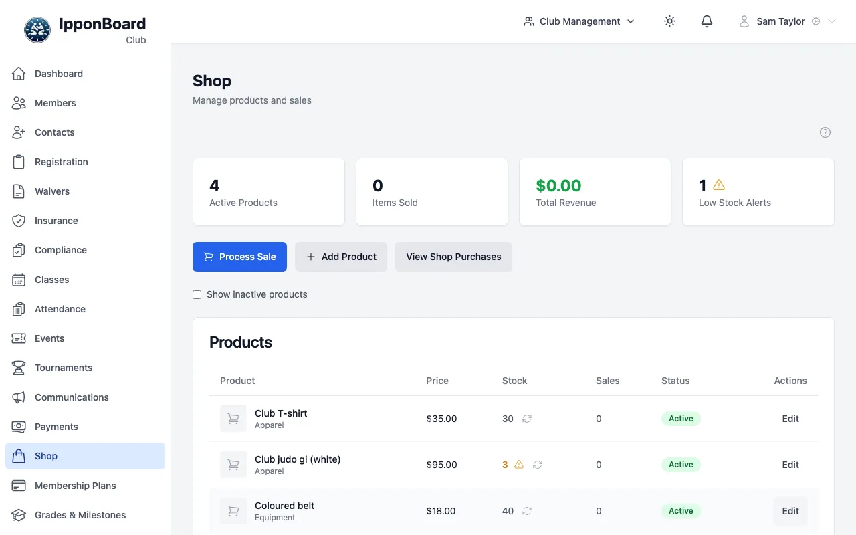Click the Coloured belt product image placeholder

pos(233,511)
